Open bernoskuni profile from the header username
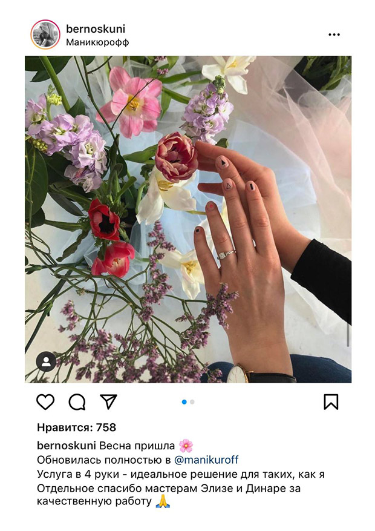 coord(96,29)
